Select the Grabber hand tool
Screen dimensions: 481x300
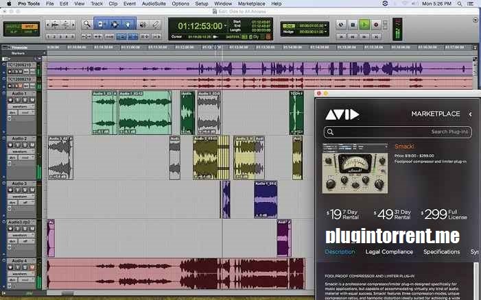(x=128, y=24)
